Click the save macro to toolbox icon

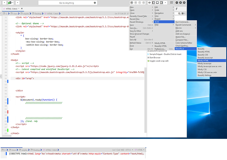tap(143, 3)
